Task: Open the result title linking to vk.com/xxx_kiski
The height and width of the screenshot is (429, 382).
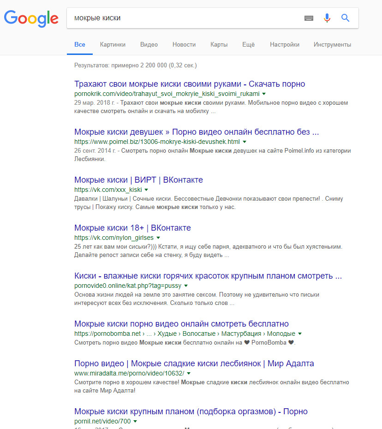Action: [x=138, y=180]
